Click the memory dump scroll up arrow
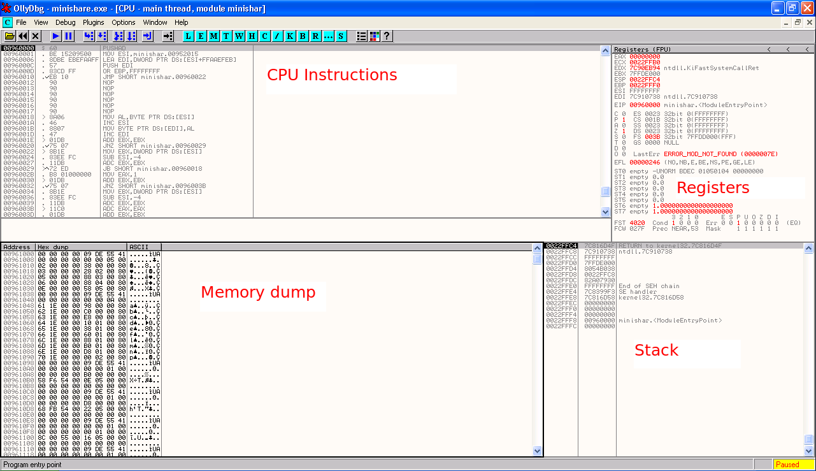 point(538,247)
